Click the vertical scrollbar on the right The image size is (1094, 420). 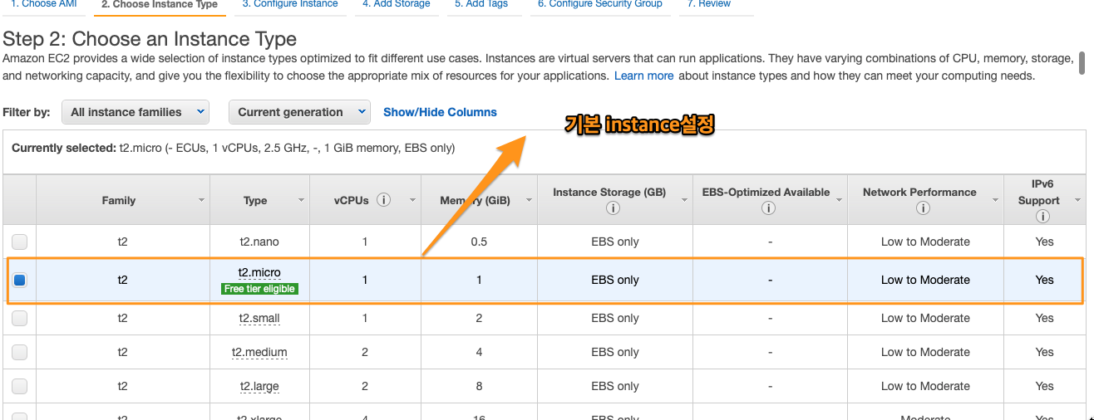coord(1082,61)
